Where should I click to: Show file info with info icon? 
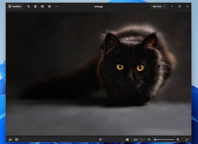click(x=100, y=139)
